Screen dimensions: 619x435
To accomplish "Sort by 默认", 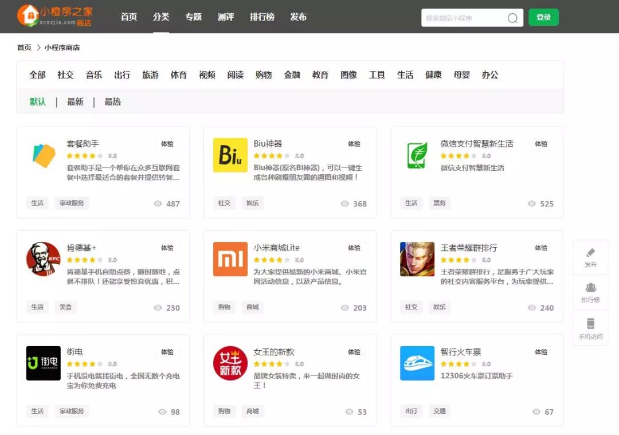I will (38, 102).
